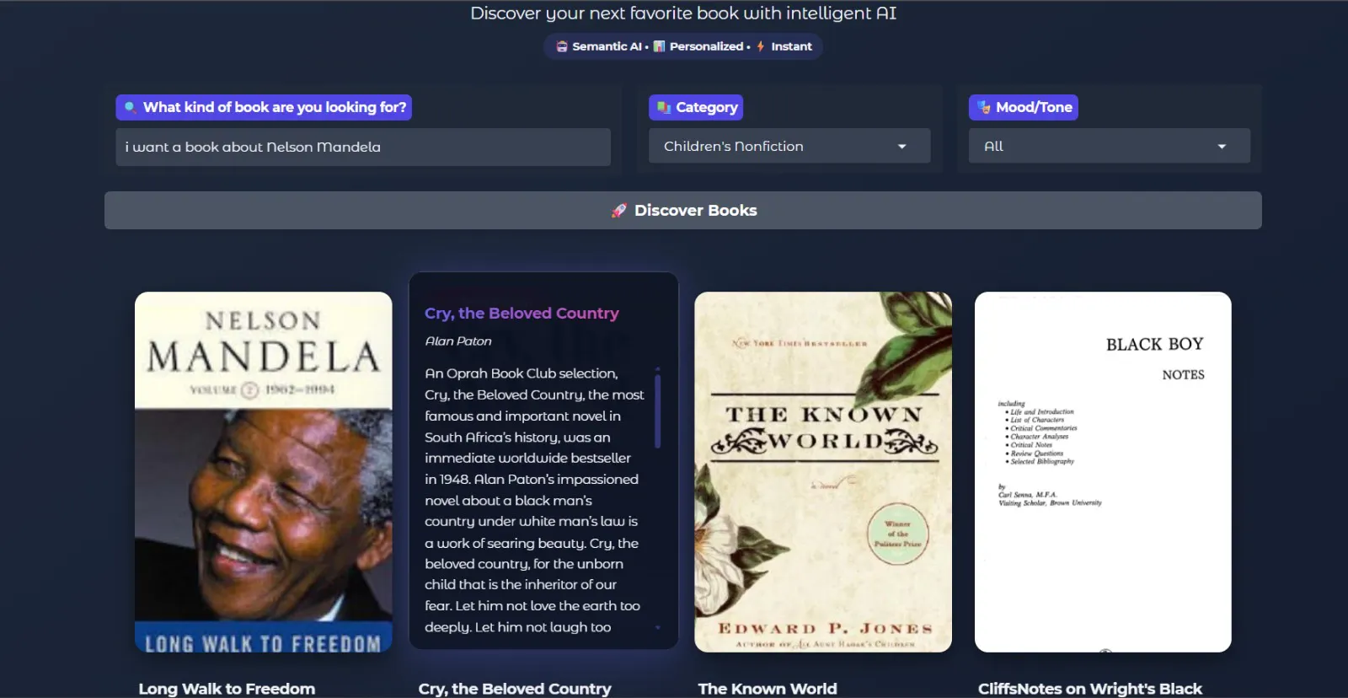The width and height of the screenshot is (1348, 698).
Task: Click the scrollbar in the Cry, the Beloved Country card
Action: pos(658,411)
